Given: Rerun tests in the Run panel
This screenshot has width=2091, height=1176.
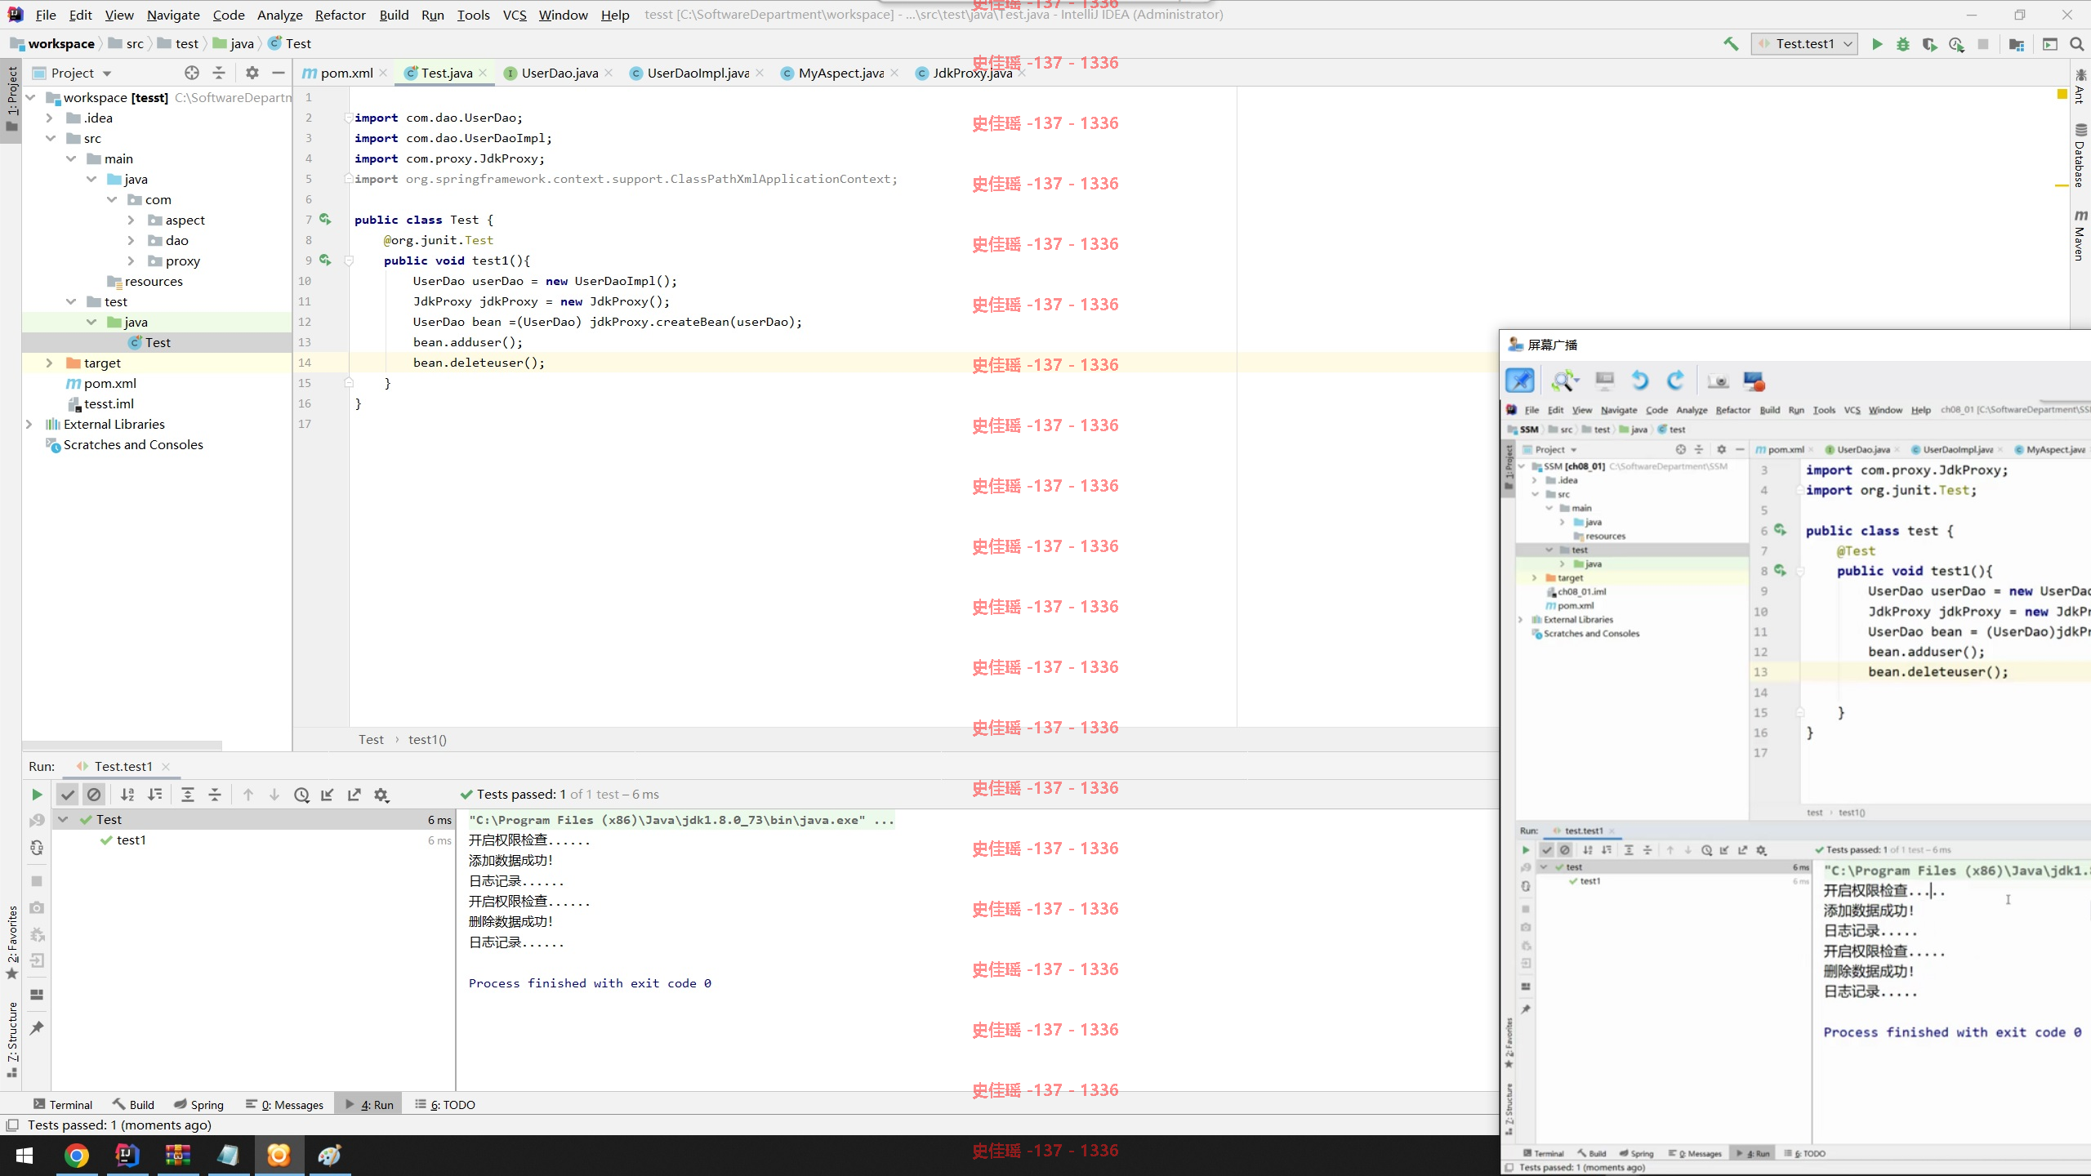Looking at the screenshot, I should coord(37,795).
